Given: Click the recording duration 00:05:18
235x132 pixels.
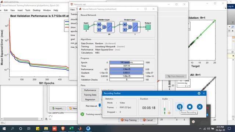Looking at the screenshot, I should click(x=149, y=108).
